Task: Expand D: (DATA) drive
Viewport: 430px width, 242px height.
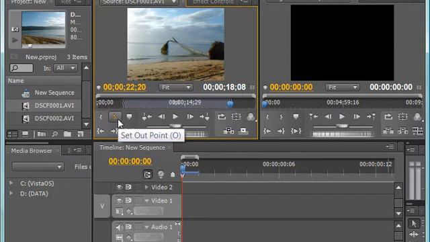Action: click(11, 193)
